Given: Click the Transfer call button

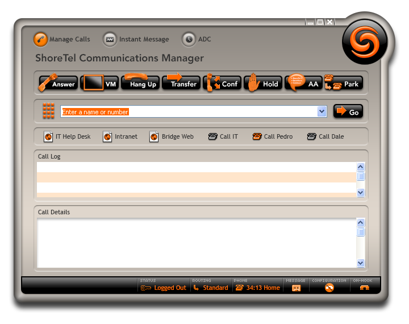Looking at the screenshot, I should coord(181,82).
